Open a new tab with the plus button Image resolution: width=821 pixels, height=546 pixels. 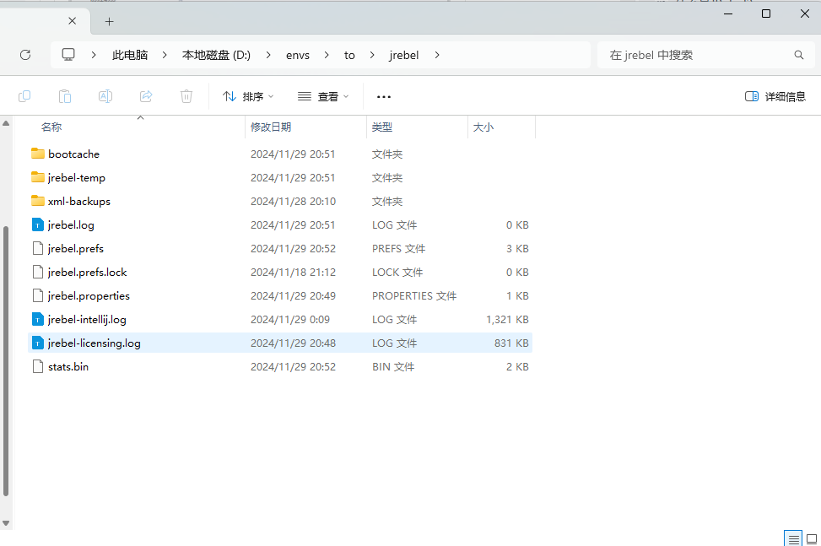pos(109,21)
